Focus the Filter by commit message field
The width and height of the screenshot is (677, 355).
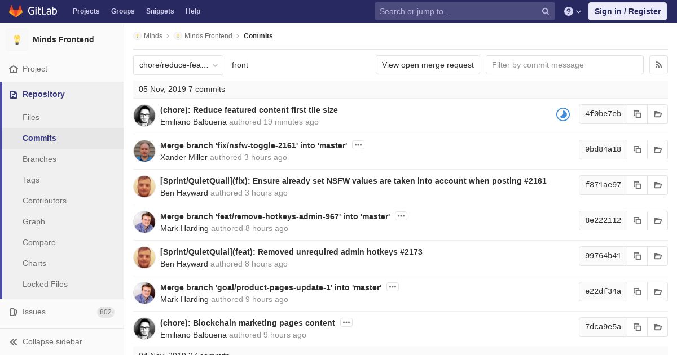[x=564, y=65]
